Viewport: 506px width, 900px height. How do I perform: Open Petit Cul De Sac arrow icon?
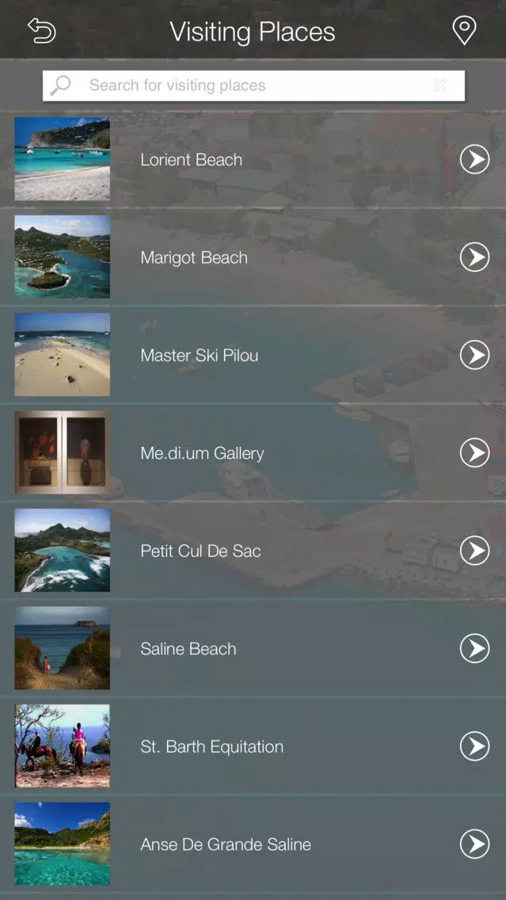click(x=474, y=551)
